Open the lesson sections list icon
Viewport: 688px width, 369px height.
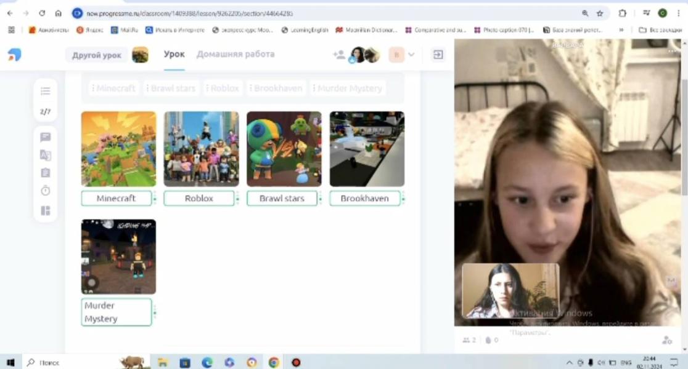pos(45,91)
